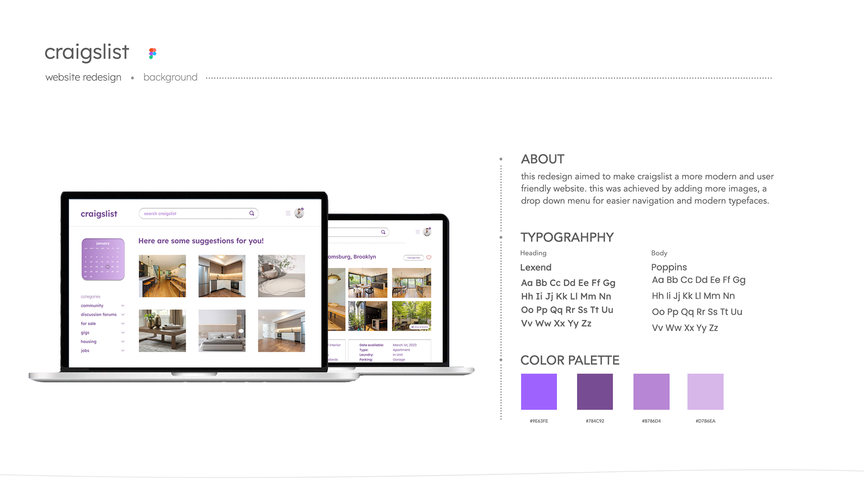This screenshot has height=484, width=864.
Task: Click the Figma logo icon beside craigslist title
Action: point(153,54)
